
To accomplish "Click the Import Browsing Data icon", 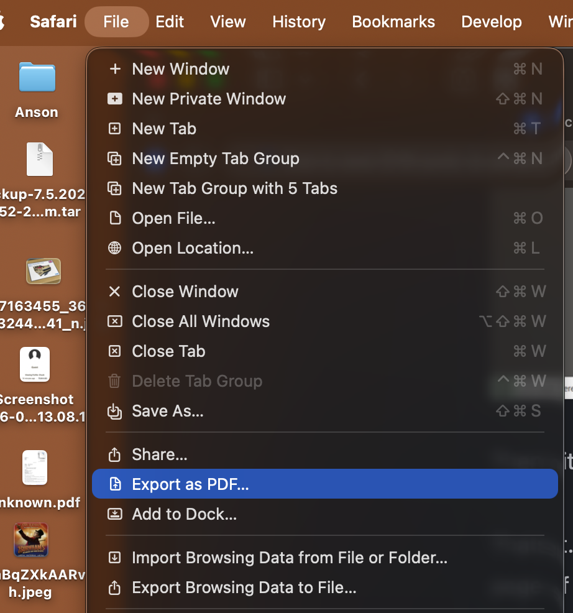I will [x=114, y=558].
